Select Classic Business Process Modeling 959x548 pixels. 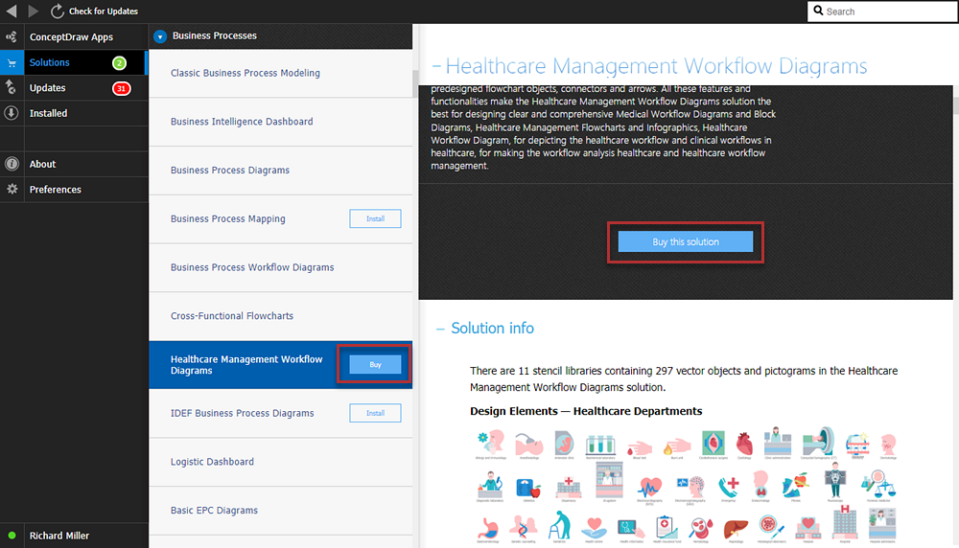[281, 73]
